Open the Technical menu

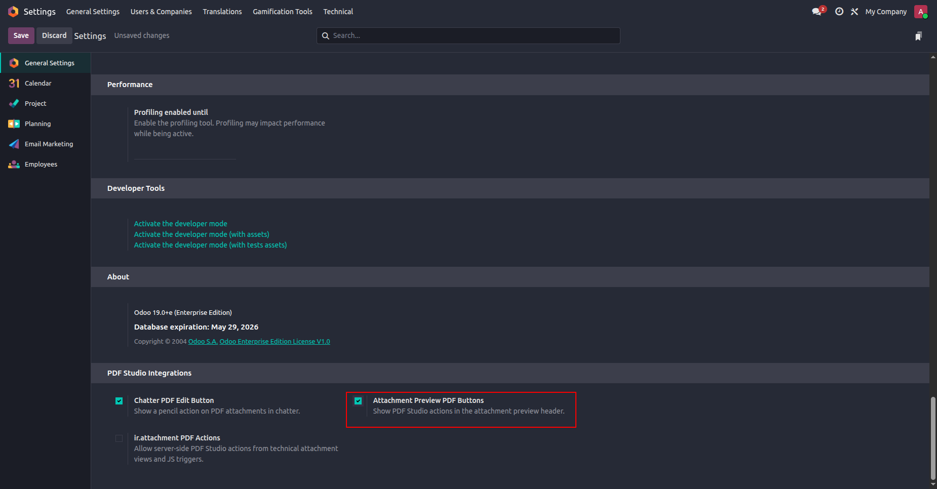(x=338, y=11)
